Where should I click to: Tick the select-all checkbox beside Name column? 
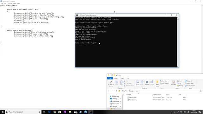coord(126,95)
